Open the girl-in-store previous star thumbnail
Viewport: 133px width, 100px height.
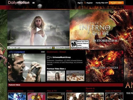pos(56,76)
